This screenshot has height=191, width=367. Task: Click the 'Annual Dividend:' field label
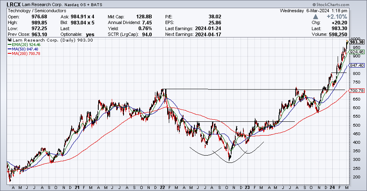(x=124, y=23)
